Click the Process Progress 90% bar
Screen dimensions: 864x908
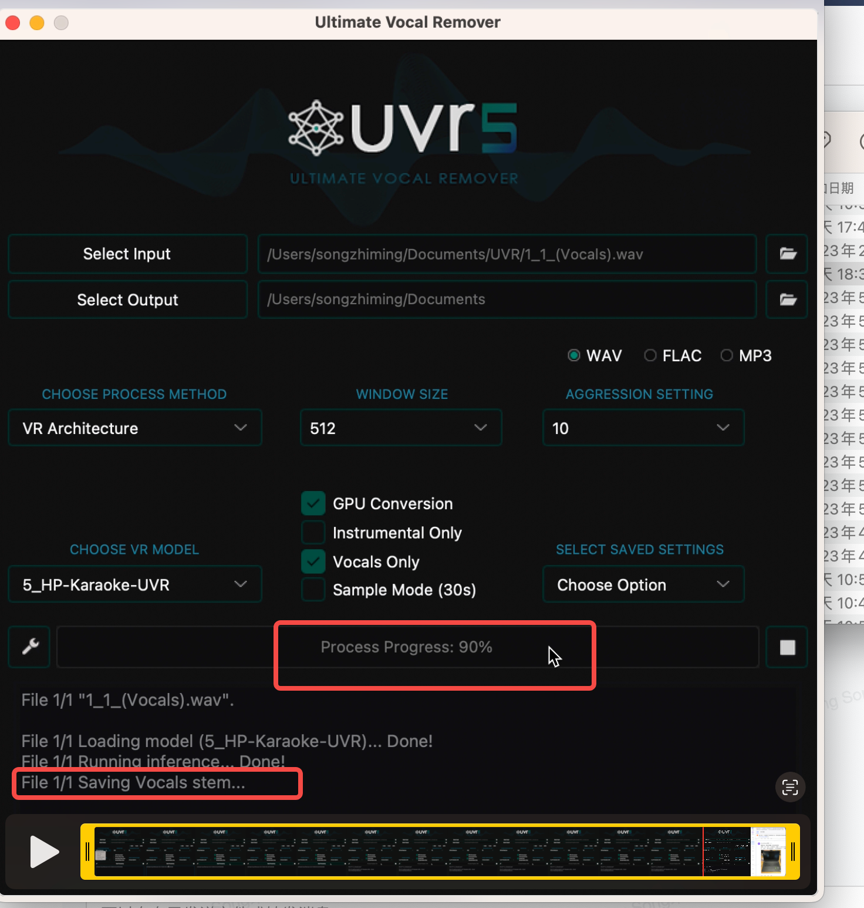coord(434,647)
